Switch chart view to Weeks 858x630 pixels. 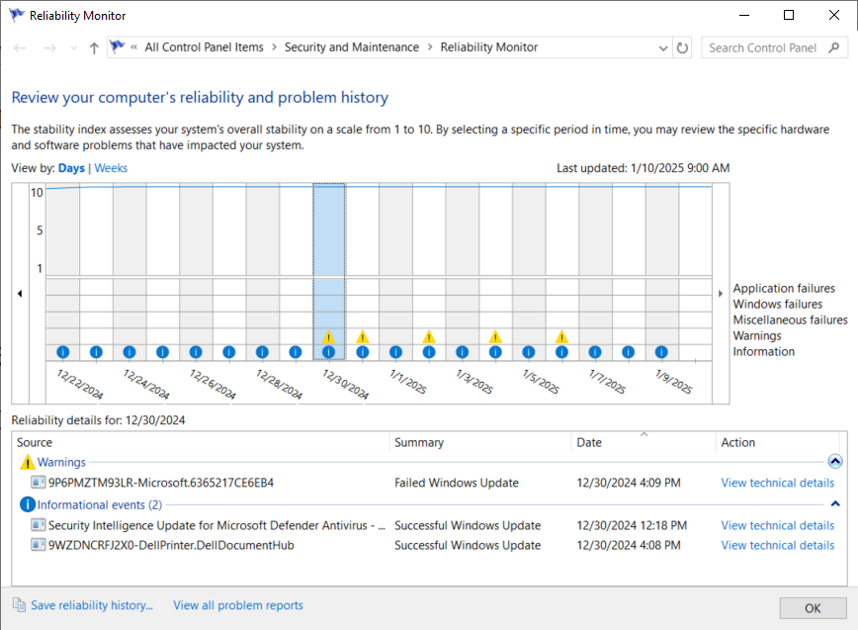click(111, 168)
